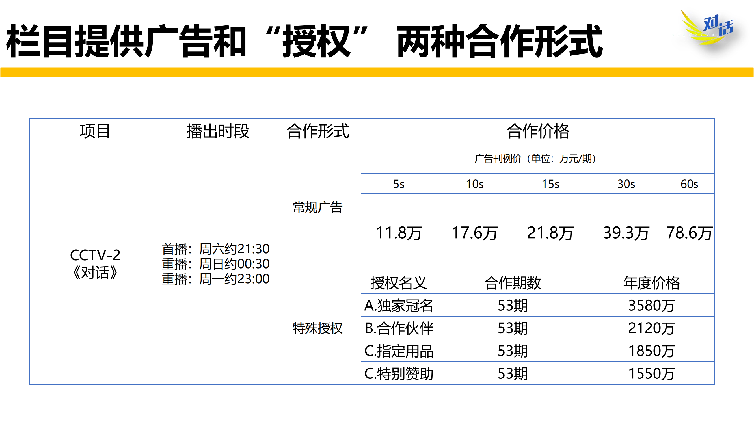The height and width of the screenshot is (424, 754).
Task: Select the 重播 周日约00:30 line
Action: pyautogui.click(x=216, y=264)
